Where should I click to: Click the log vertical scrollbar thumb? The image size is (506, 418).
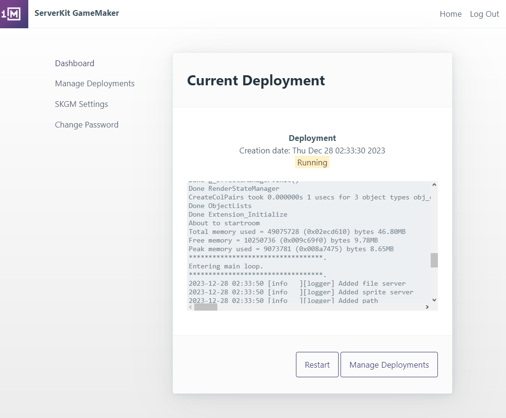coord(435,260)
